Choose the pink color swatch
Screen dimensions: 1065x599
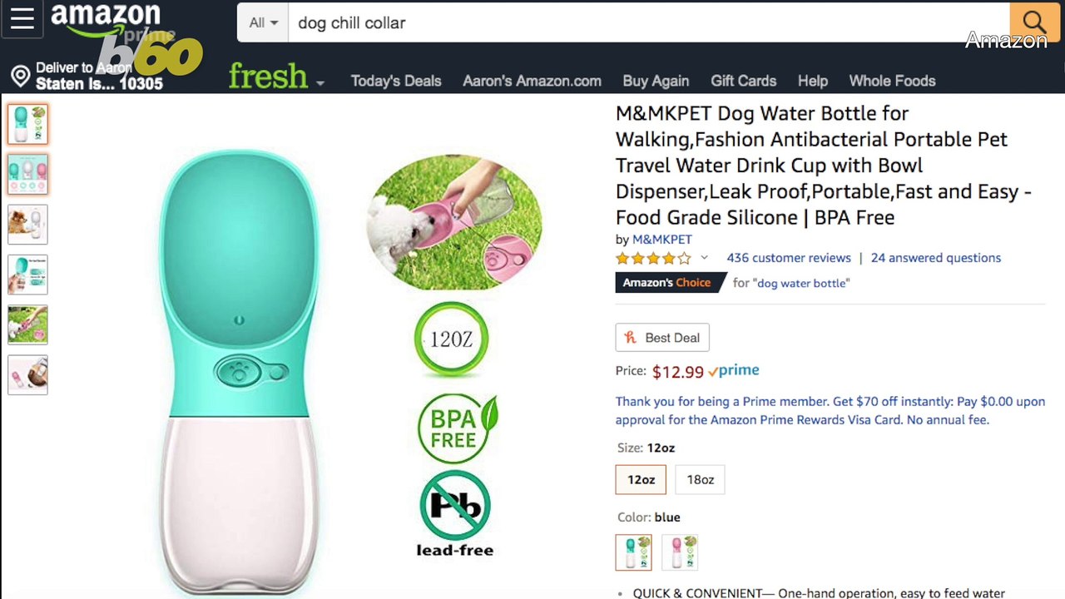(680, 552)
